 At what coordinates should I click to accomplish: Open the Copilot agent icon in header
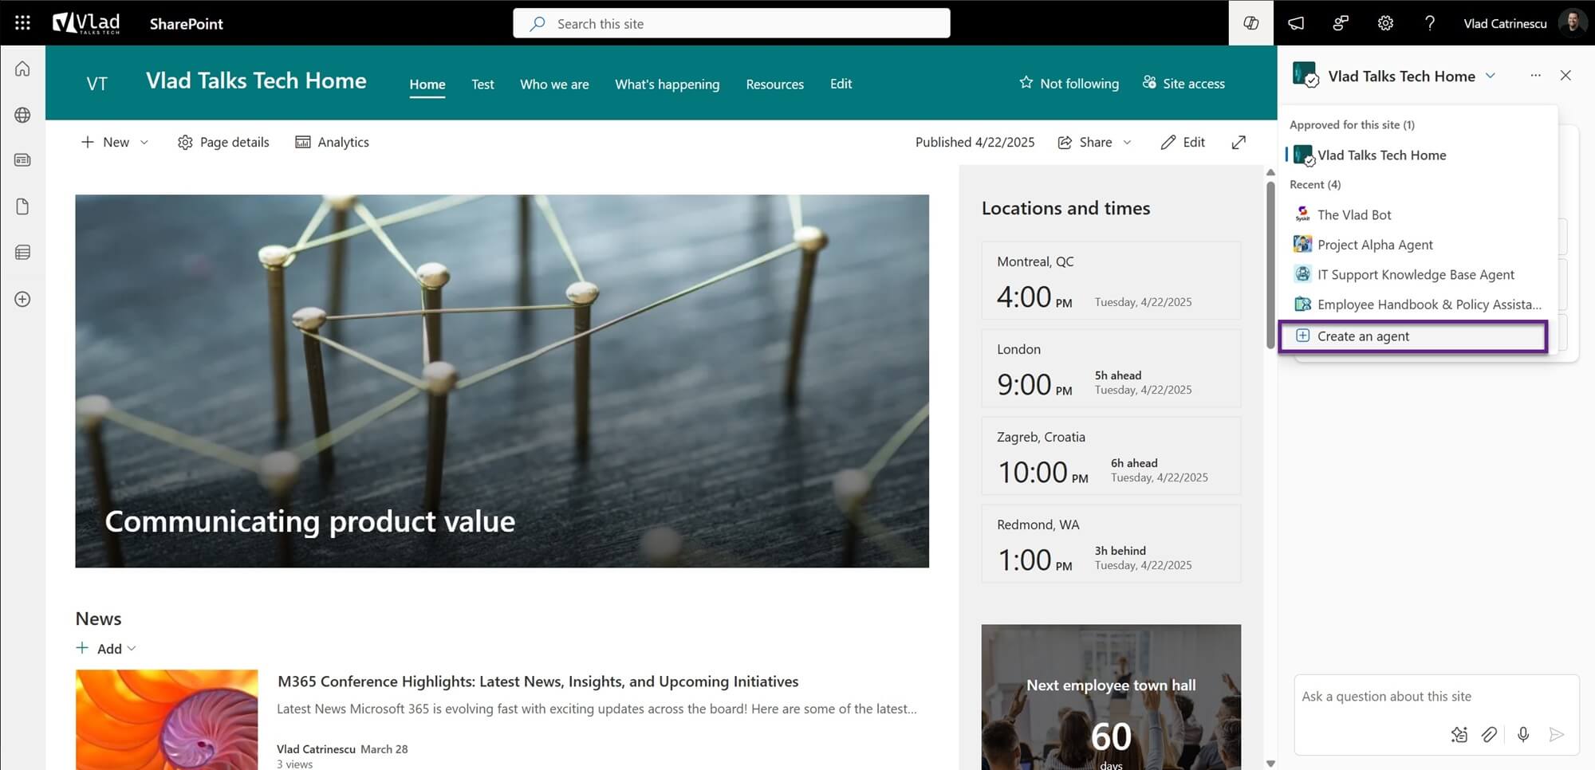[x=1250, y=23]
